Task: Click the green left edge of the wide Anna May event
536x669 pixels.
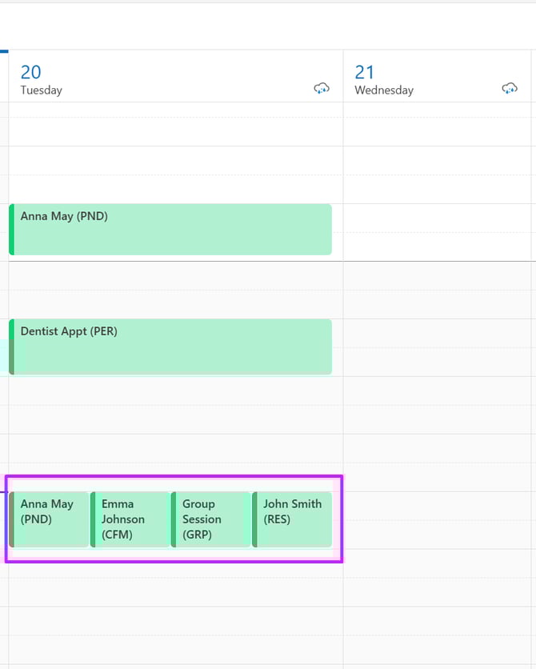Action: tap(11, 230)
